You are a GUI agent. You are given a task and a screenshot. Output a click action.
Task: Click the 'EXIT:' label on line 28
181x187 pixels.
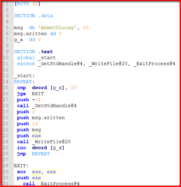22,166
